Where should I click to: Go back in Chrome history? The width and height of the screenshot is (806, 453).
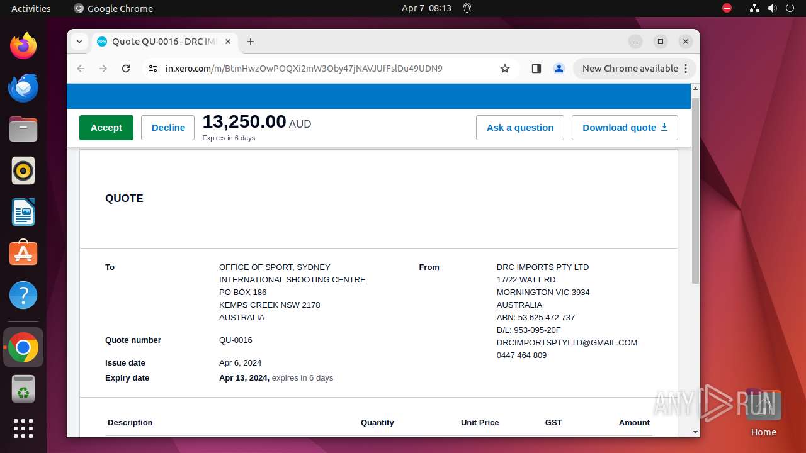tap(81, 69)
